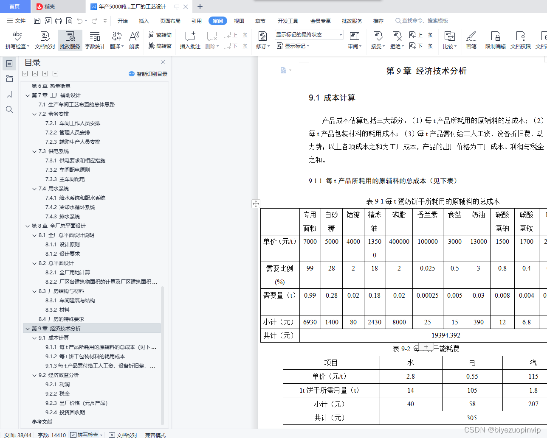
Task: Go to previous revision 上一条 beside 接受
Action: coord(421,35)
